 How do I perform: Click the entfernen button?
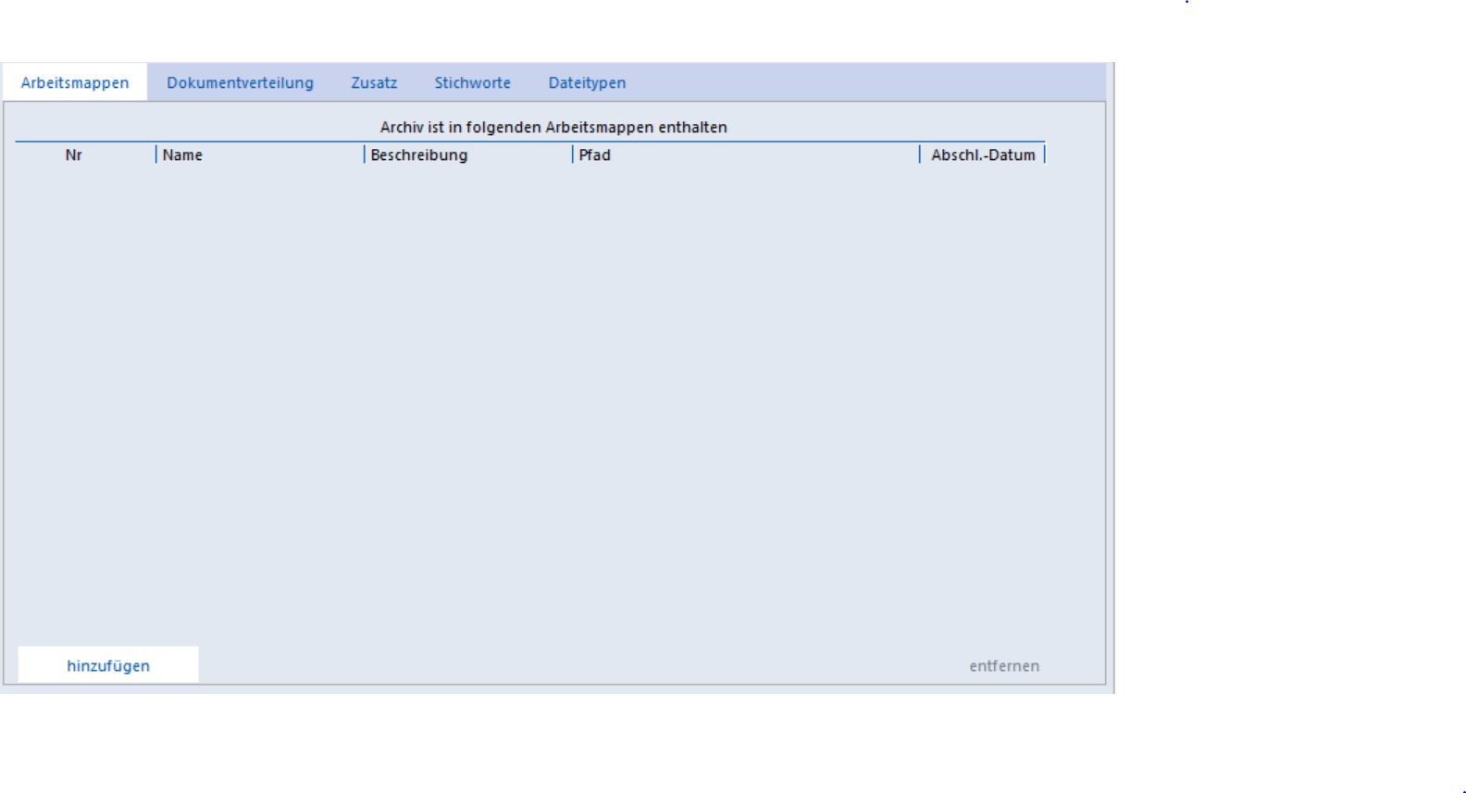tap(1004, 665)
